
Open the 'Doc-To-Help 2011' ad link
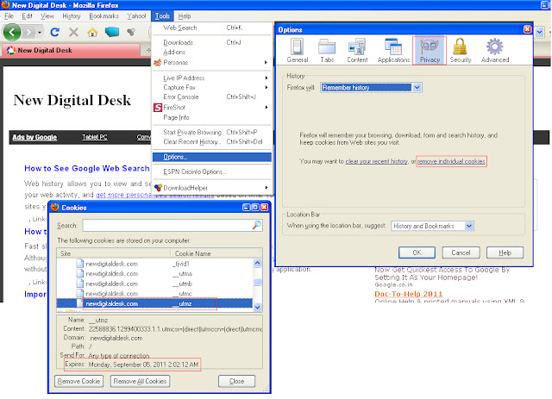click(x=408, y=294)
